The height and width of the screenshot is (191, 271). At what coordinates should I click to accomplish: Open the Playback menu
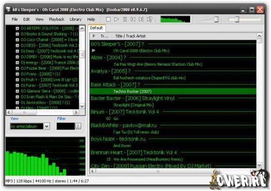[x=57, y=19]
